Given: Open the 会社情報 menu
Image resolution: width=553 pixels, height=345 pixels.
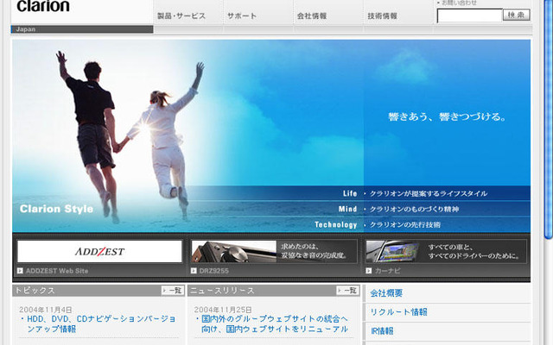Looking at the screenshot, I should tap(312, 16).
